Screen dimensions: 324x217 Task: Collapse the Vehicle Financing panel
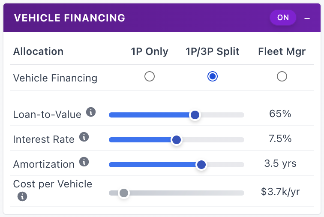click(x=307, y=18)
